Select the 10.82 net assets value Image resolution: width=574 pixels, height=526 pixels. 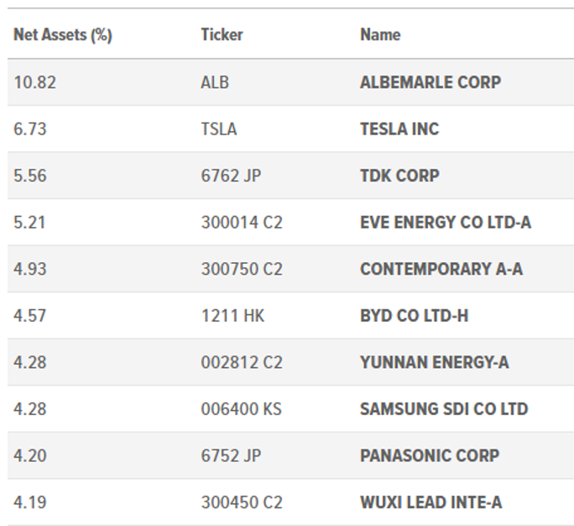point(34,82)
